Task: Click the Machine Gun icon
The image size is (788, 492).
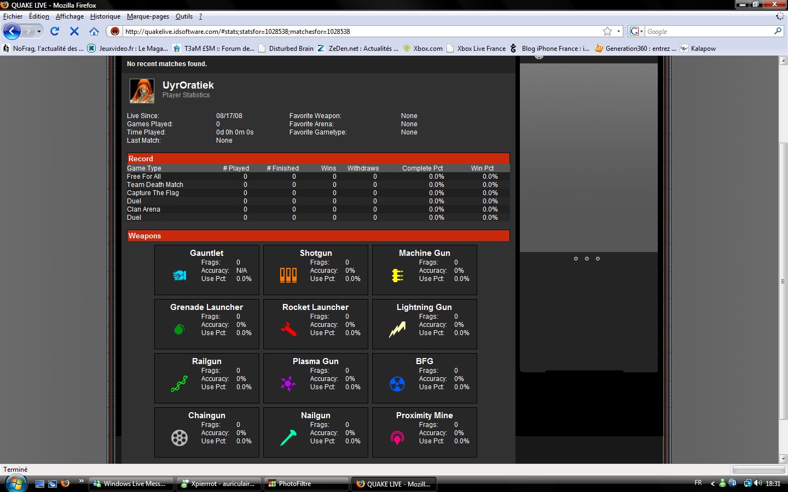Action: point(397,276)
